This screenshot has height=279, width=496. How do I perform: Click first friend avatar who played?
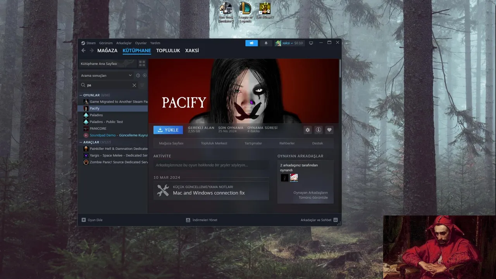pos(285,177)
